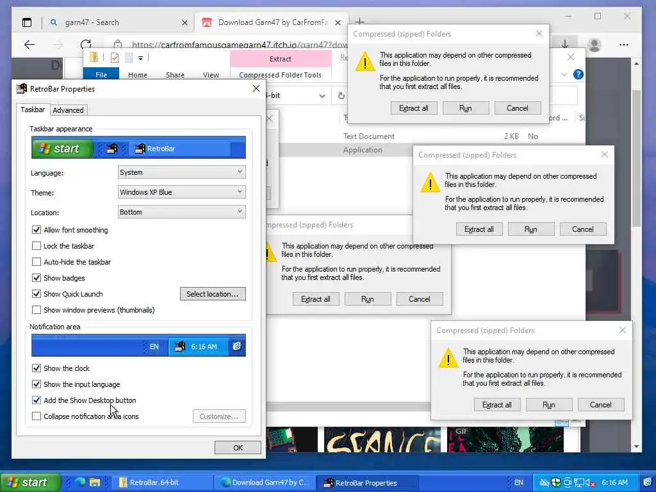The image size is (656, 492).
Task: Click the site lock icon beside the URL
Action: tap(118, 44)
